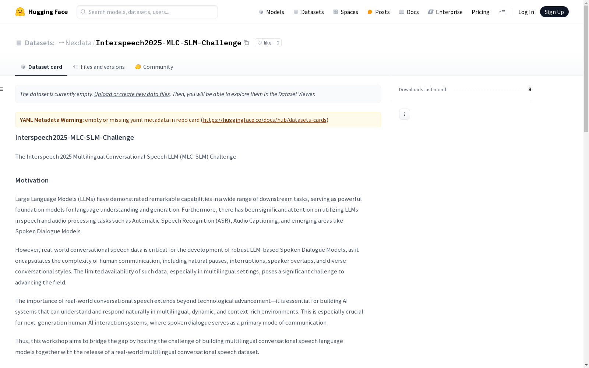This screenshot has width=589, height=368.
Task: Click the Hugging Face logo emoji
Action: pos(20,12)
